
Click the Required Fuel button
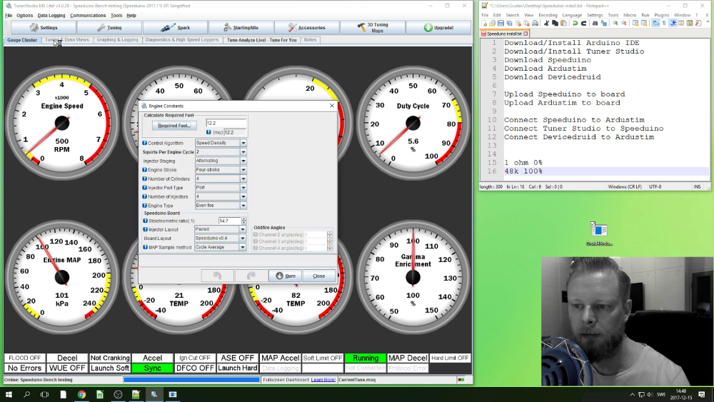pos(174,126)
